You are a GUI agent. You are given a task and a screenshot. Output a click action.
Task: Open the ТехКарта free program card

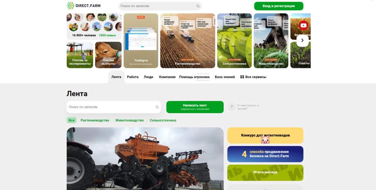click(x=141, y=41)
